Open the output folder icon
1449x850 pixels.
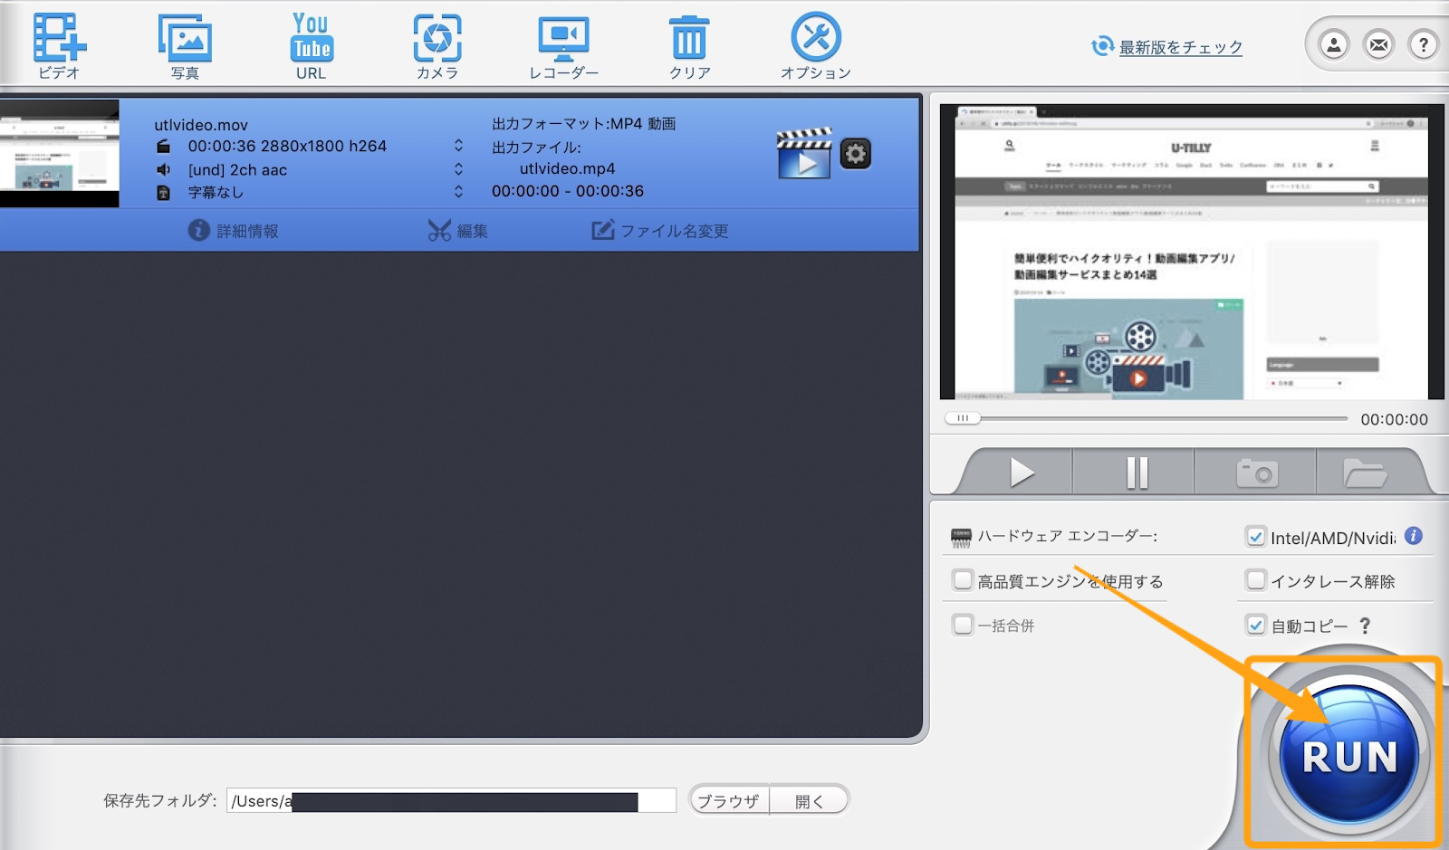pyautogui.click(x=1365, y=473)
